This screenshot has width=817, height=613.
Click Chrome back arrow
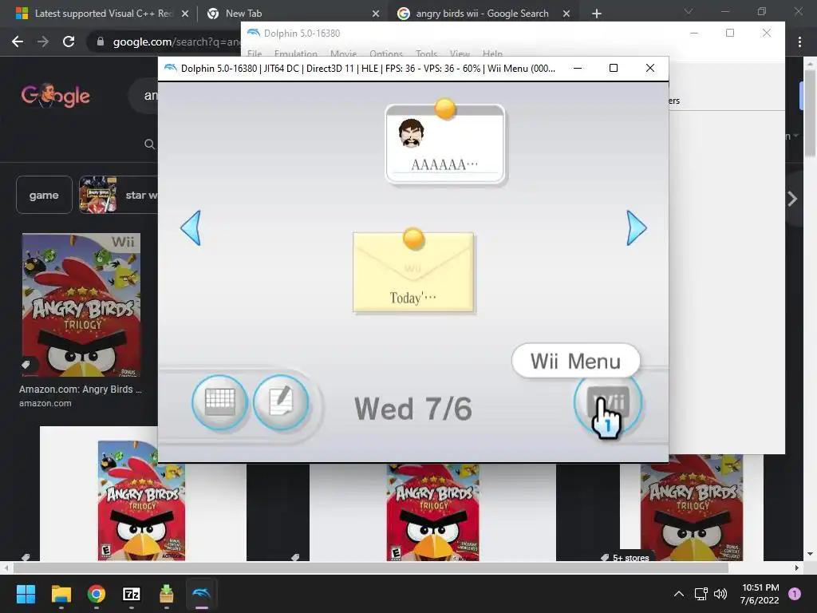[18, 42]
